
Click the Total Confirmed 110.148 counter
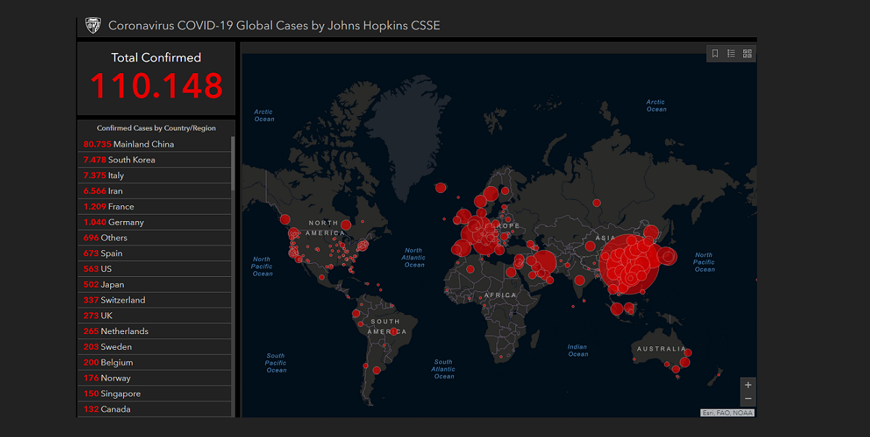click(156, 78)
